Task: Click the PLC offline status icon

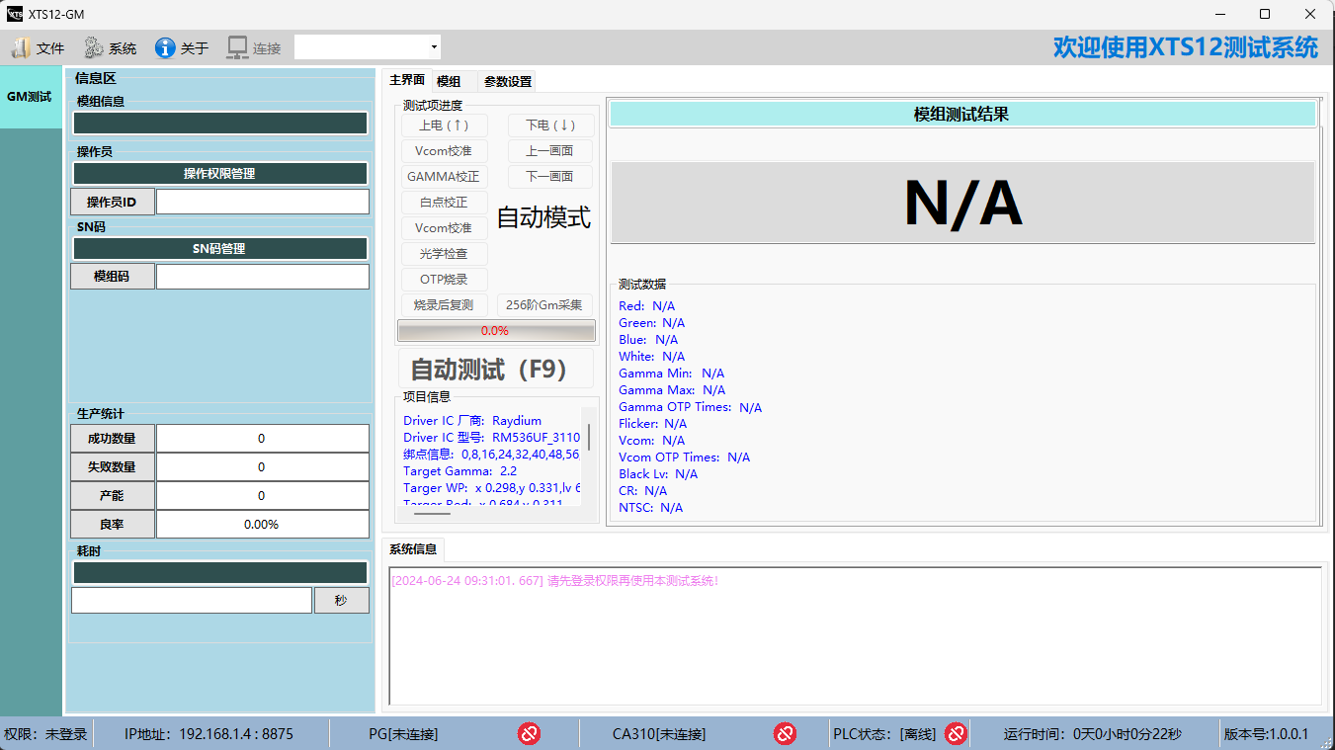Action: pos(956,734)
